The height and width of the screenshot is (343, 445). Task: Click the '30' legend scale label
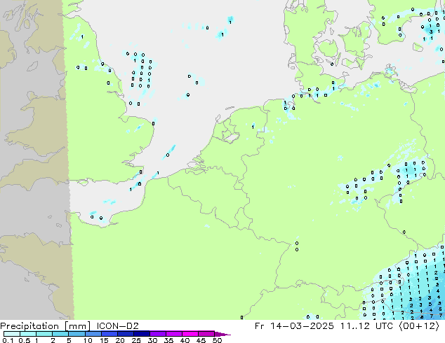[152, 340]
